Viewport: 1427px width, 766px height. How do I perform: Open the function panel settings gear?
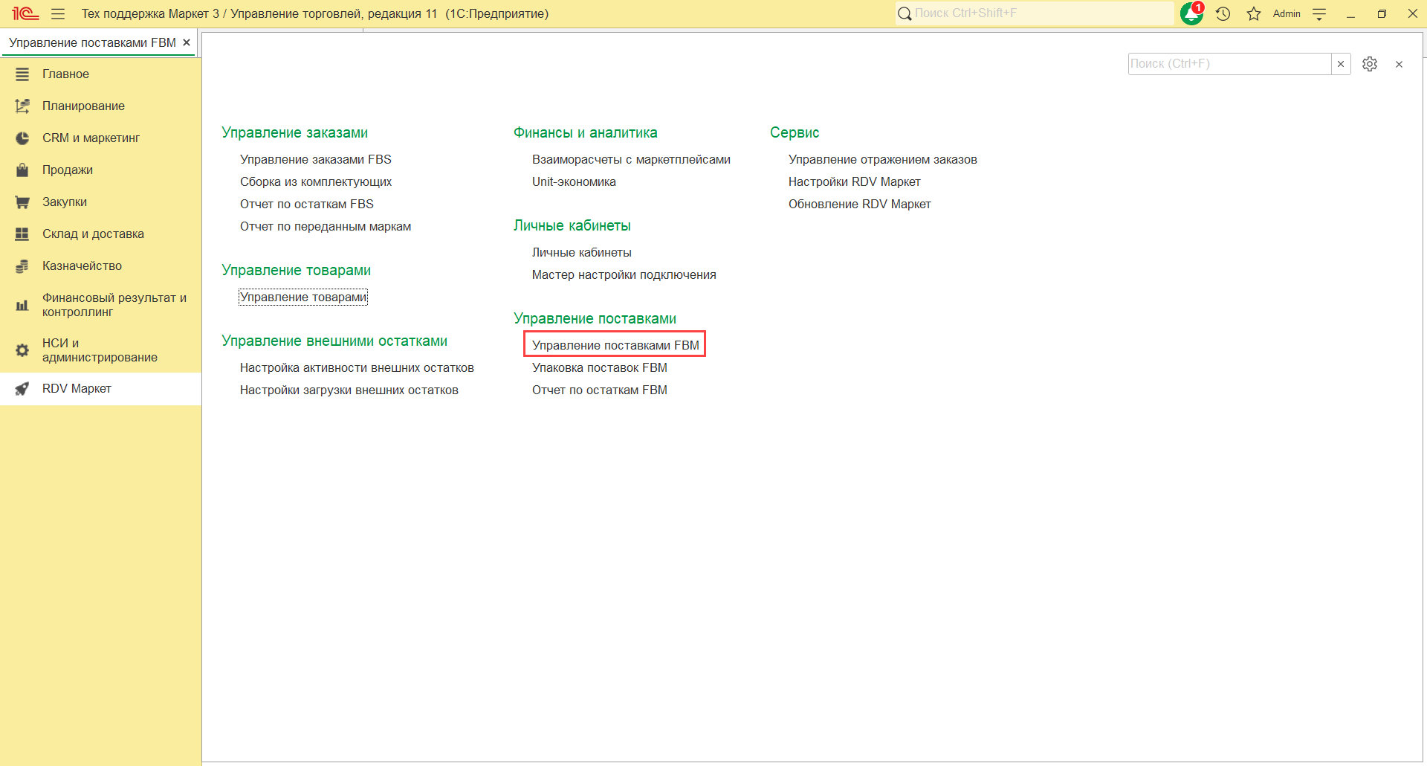coord(1370,64)
